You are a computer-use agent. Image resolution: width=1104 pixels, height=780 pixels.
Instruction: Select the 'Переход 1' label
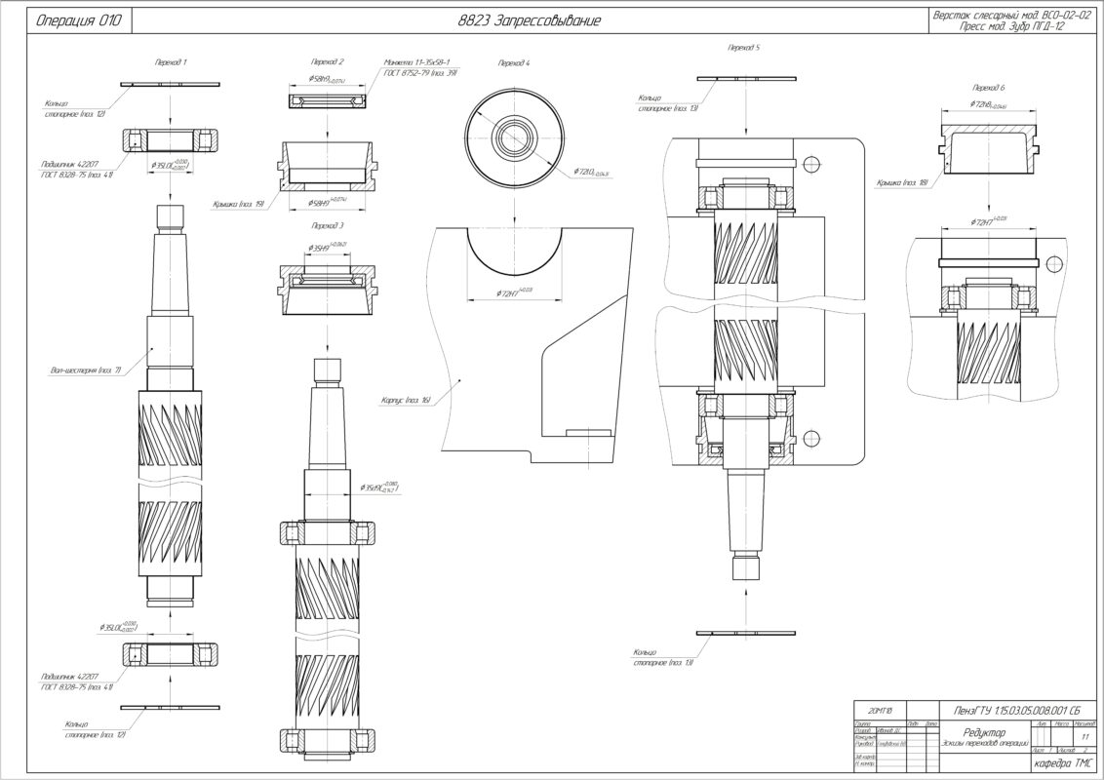(171, 61)
